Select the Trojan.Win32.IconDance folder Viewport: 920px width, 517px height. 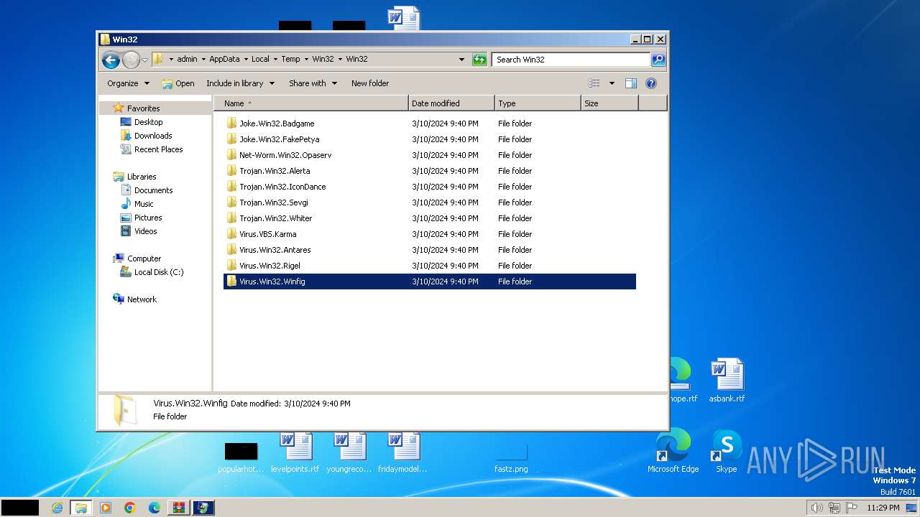click(429, 187)
